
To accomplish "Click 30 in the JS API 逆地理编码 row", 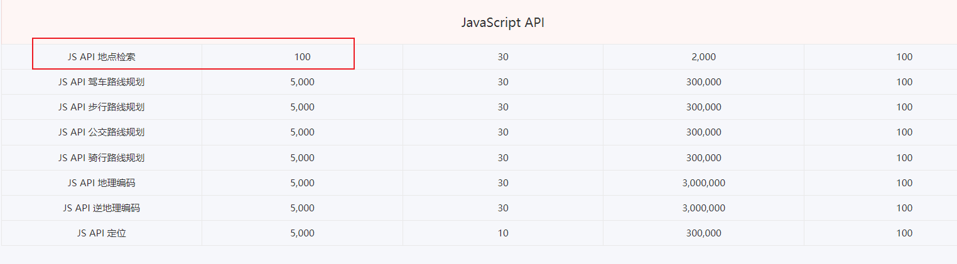I will 503,208.
